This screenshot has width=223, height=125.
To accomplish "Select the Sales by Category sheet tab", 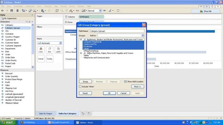I will click(67, 114).
